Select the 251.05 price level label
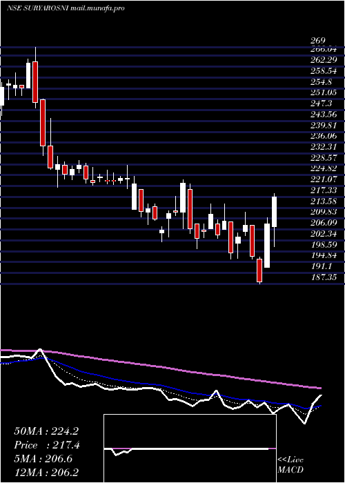The width and height of the screenshot is (345, 483). tap(323, 94)
